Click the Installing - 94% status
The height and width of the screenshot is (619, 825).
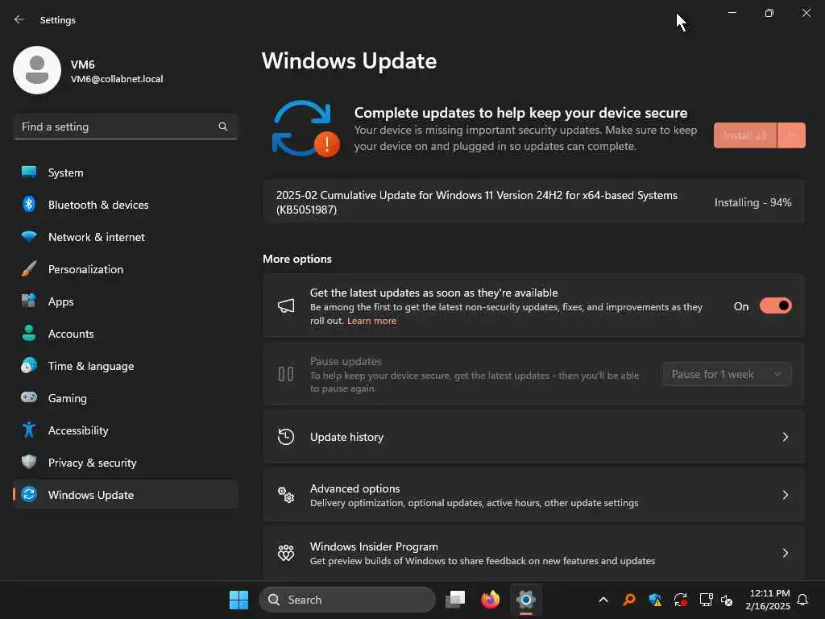[753, 202]
